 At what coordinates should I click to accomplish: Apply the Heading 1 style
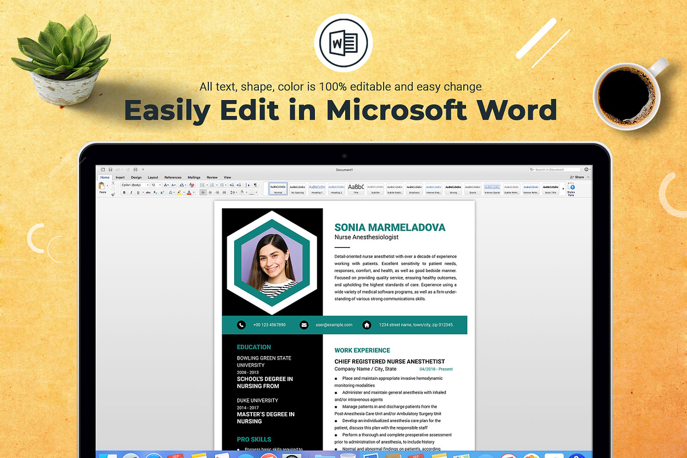pos(317,189)
